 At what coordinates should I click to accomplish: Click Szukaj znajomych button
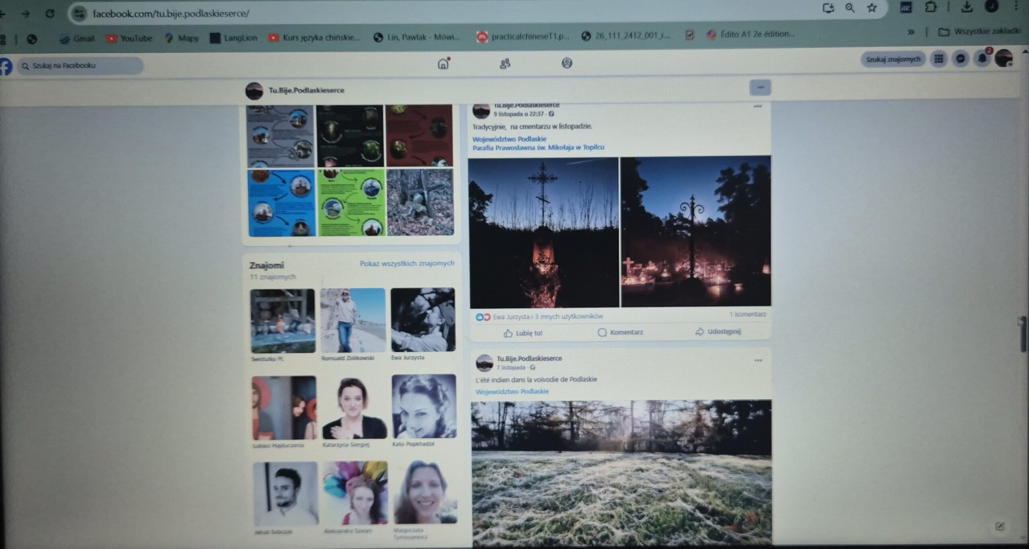893,59
